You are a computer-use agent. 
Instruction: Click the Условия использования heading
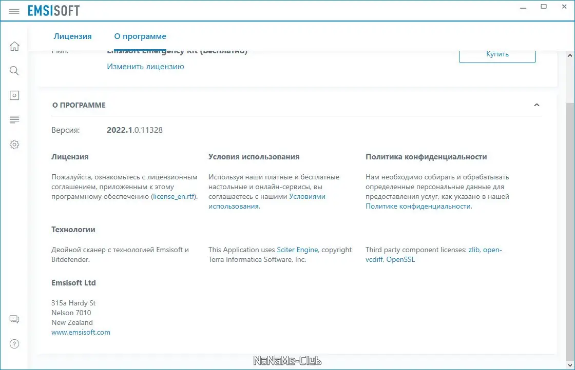point(254,157)
